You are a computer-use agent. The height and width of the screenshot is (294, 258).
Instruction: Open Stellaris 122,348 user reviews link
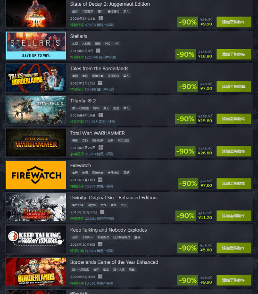(100, 57)
